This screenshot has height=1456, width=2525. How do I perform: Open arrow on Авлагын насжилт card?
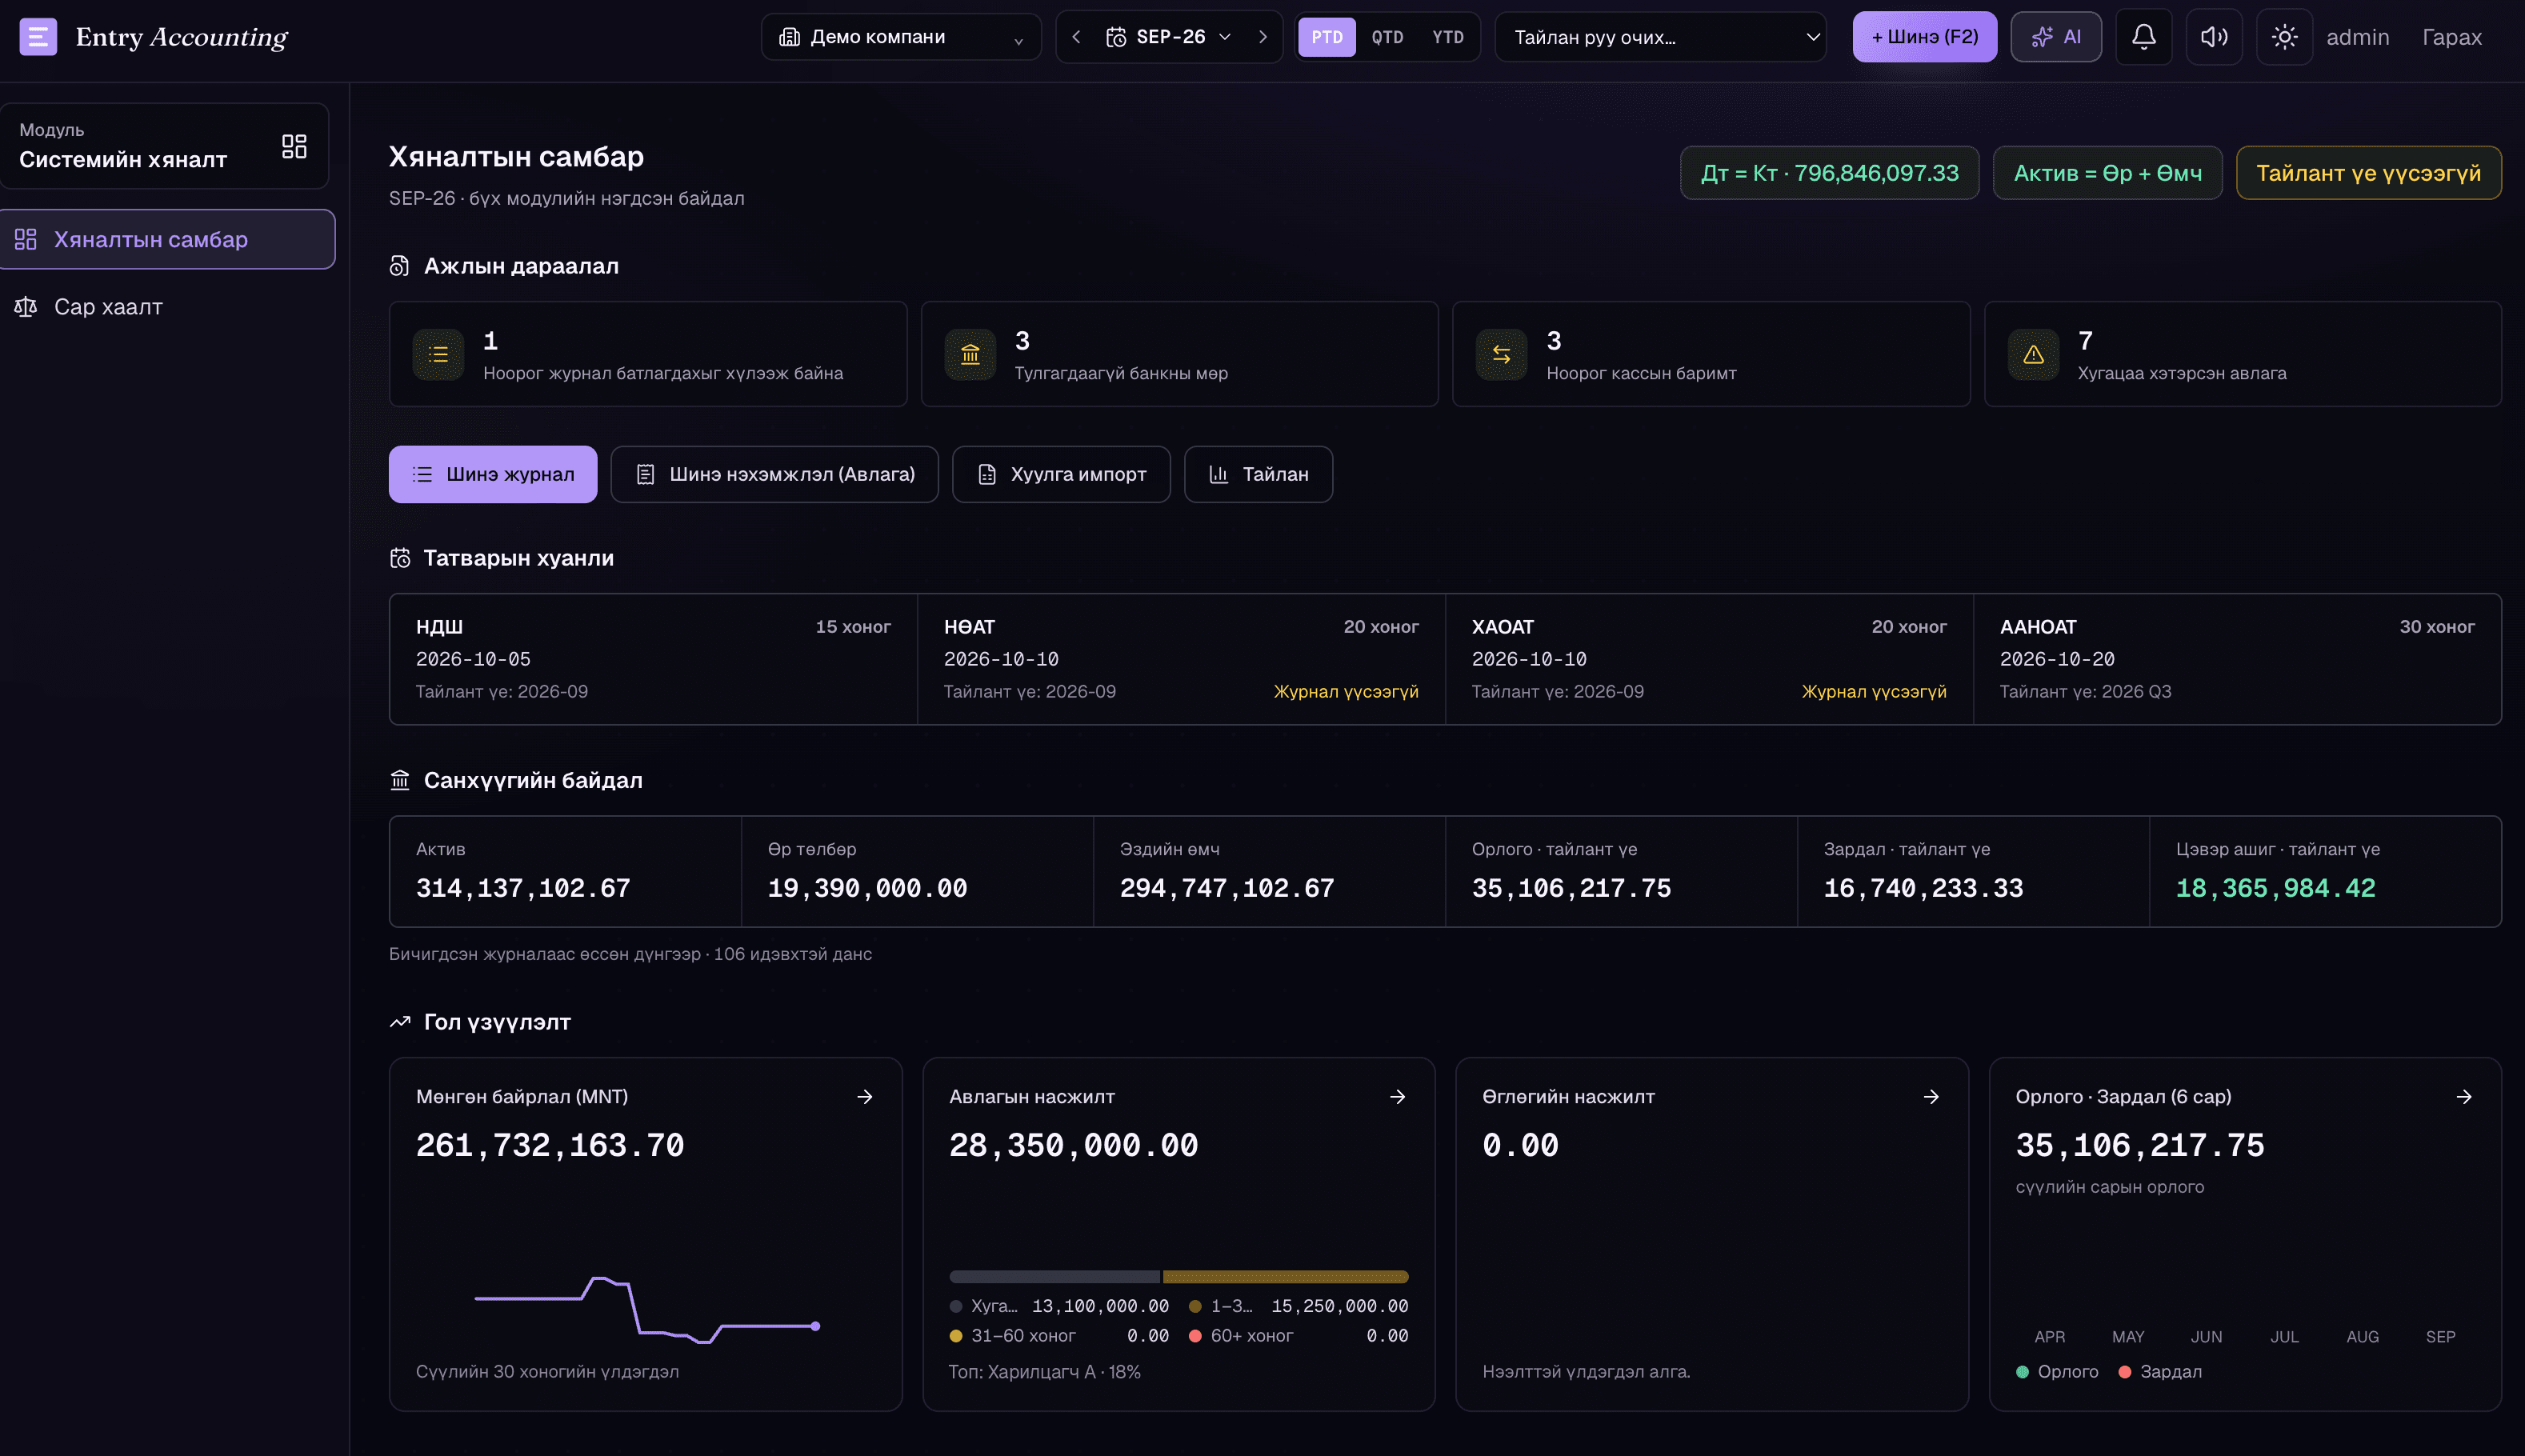pos(1398,1097)
